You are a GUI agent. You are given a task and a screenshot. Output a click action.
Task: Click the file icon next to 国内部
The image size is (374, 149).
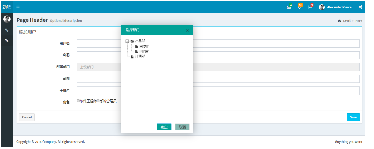click(137, 51)
